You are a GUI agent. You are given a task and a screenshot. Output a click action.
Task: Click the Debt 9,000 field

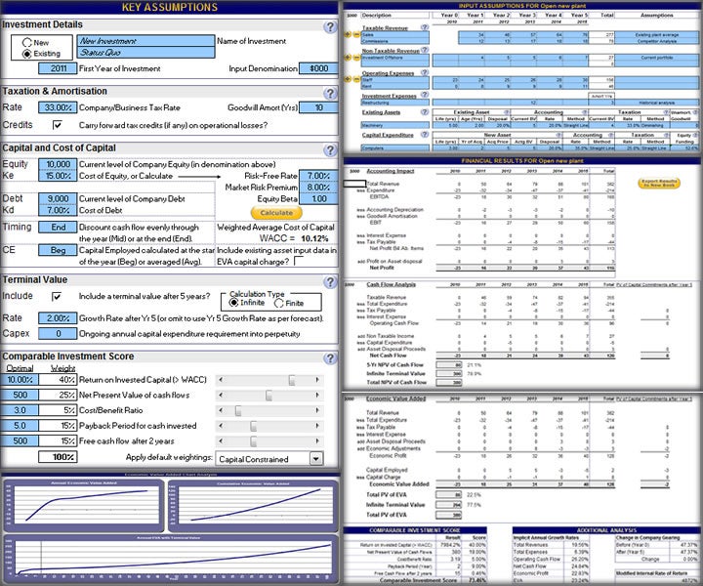click(58, 198)
